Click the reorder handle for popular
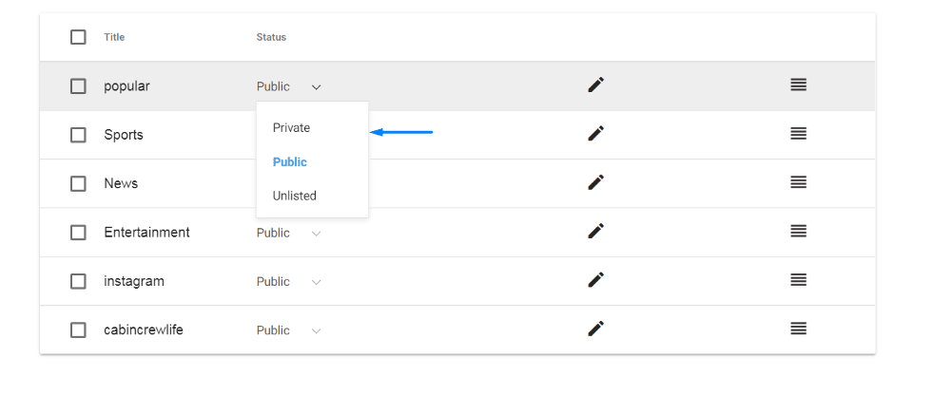The width and height of the screenshot is (932, 395). pos(799,85)
